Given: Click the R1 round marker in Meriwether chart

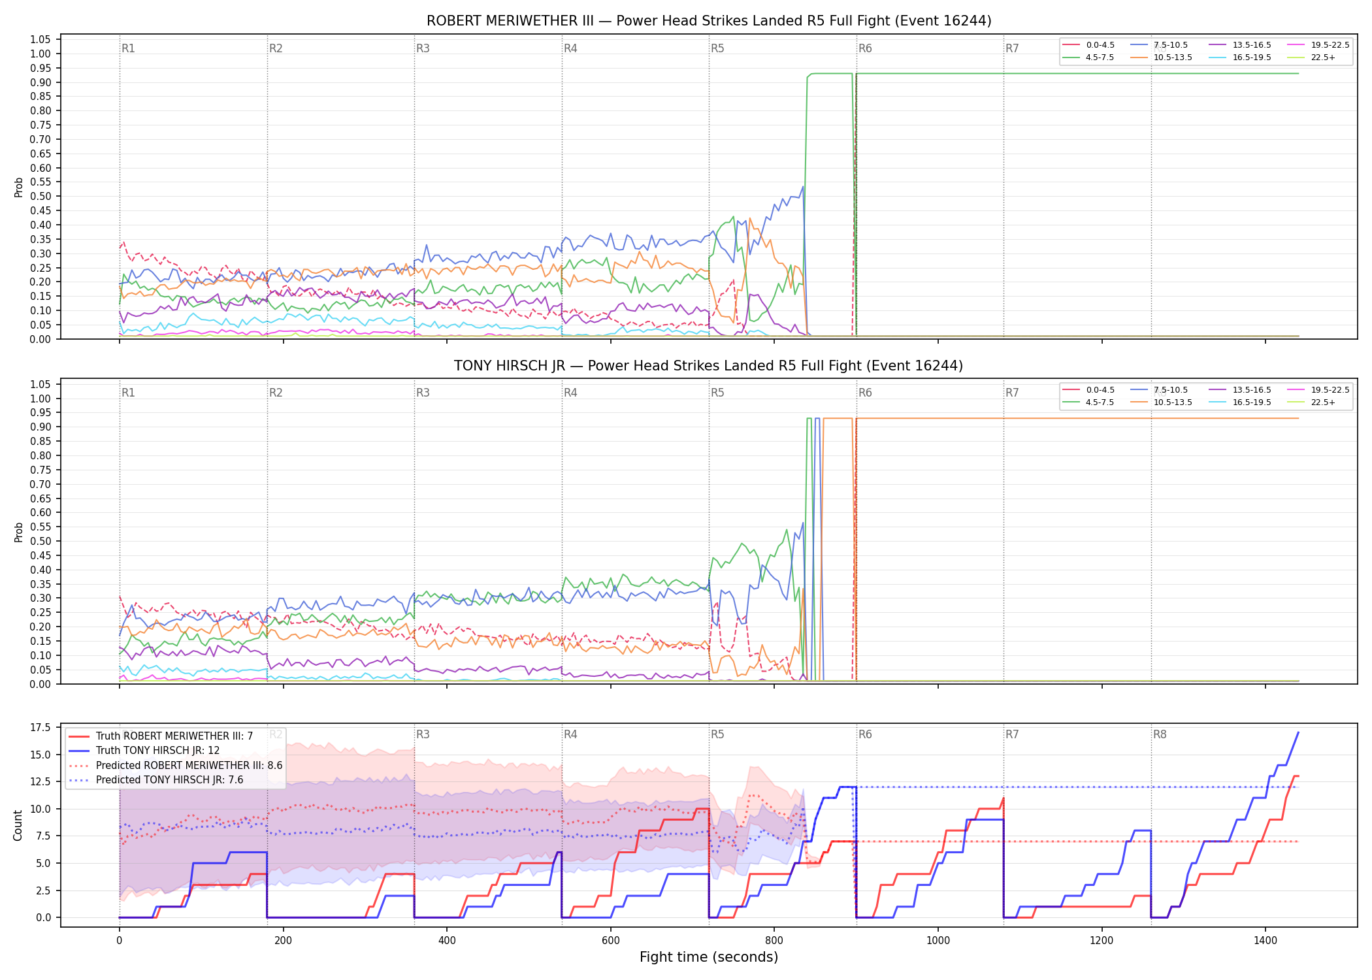Looking at the screenshot, I should tap(128, 48).
